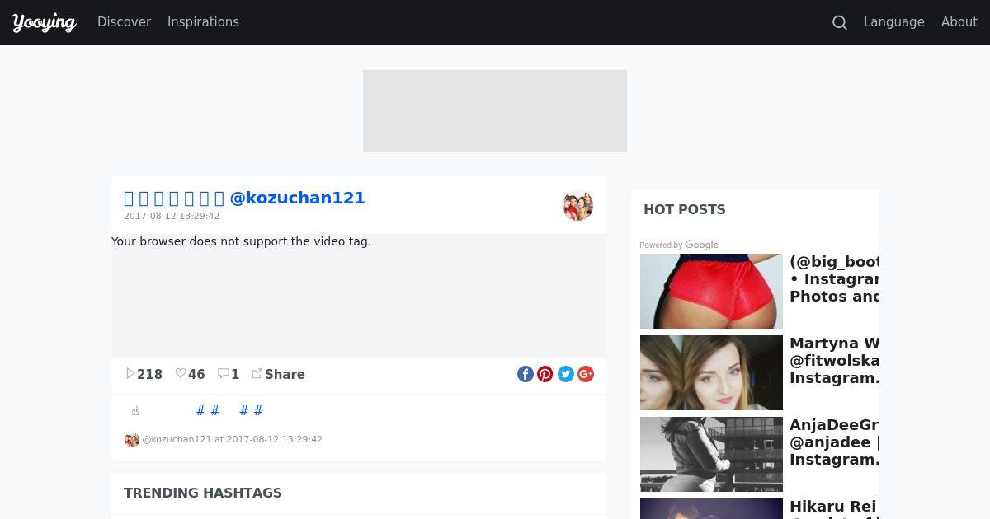Share post via Facebook icon

click(x=526, y=374)
